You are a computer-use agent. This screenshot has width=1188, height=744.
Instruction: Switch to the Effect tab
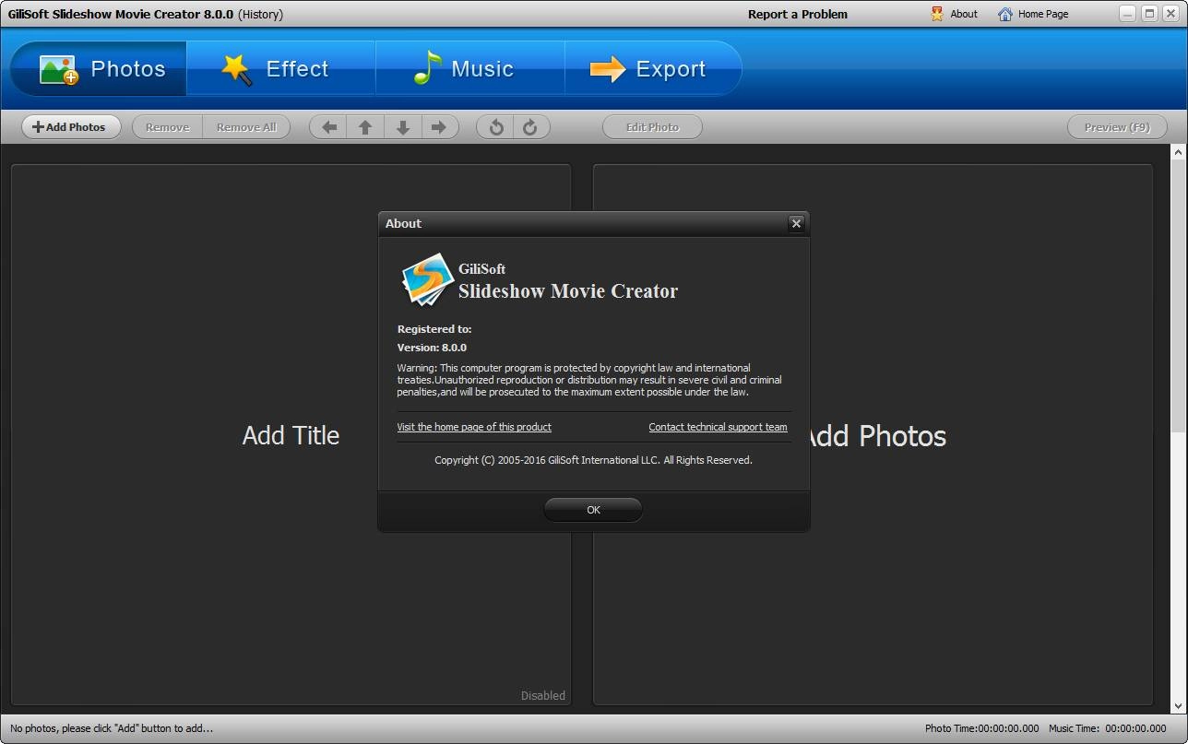click(281, 69)
